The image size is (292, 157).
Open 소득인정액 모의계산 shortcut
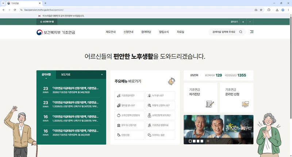160,115
